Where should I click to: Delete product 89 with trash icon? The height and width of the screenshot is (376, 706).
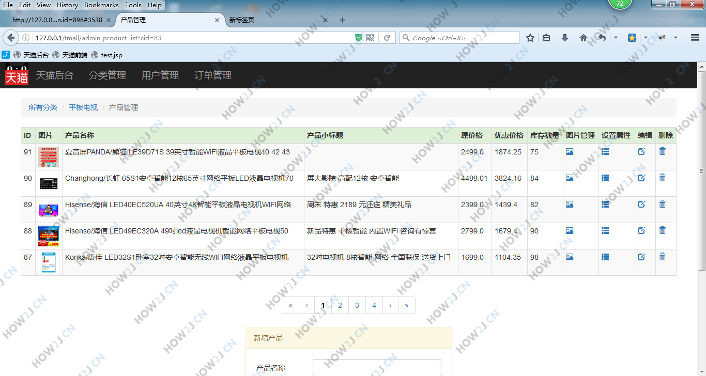662,204
